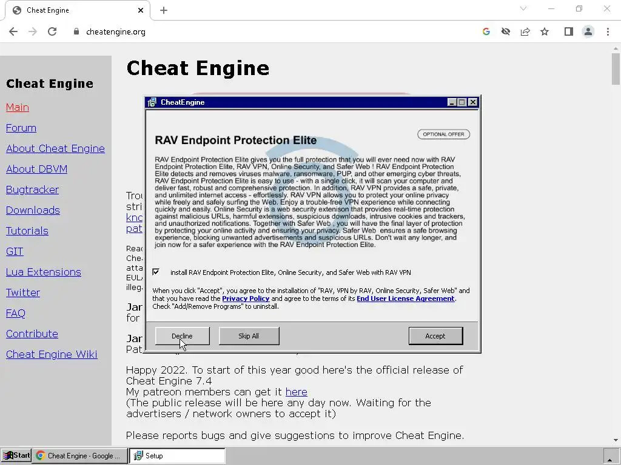Switch to Setup taskbar item
This screenshot has width=621, height=465.
[177, 455]
